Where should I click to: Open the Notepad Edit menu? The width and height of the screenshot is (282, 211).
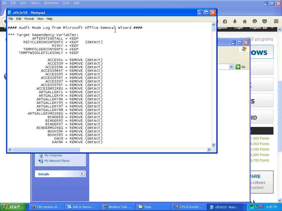coord(19,19)
